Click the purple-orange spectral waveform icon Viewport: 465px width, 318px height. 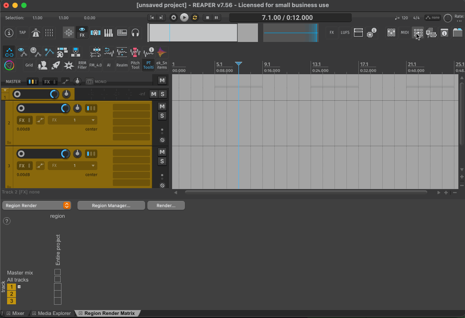(161, 52)
